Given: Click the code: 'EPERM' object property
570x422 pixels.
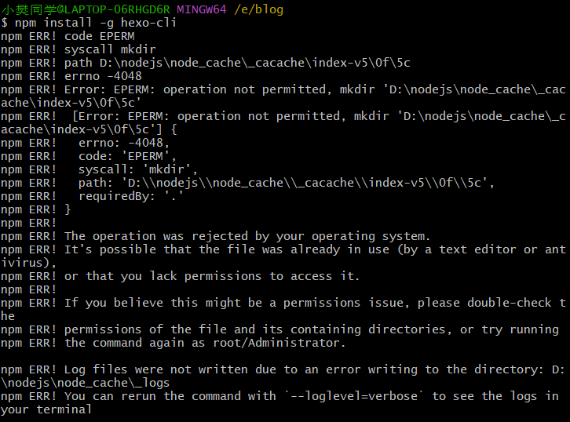Looking at the screenshot, I should [x=128, y=156].
